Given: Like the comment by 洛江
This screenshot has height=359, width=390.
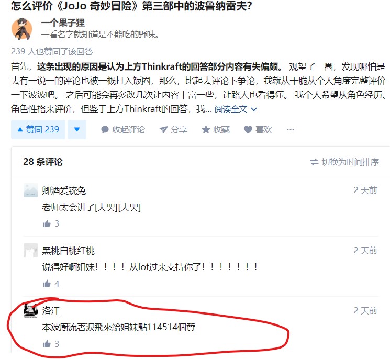Looking at the screenshot, I should (51, 344).
